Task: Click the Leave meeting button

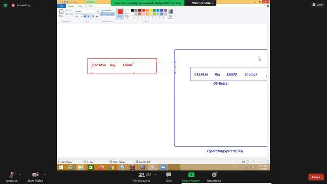Action: coord(316,177)
